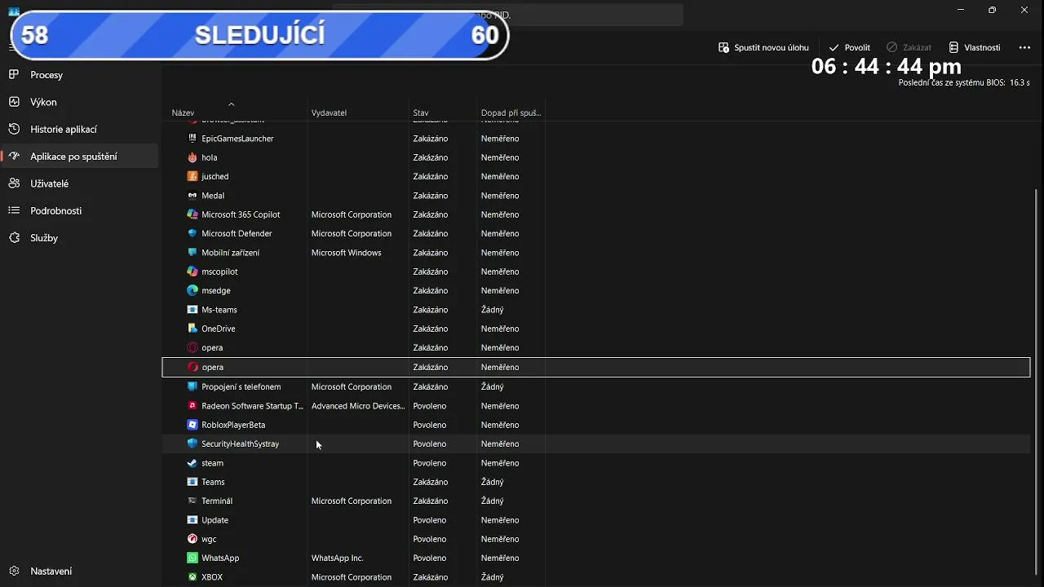Click the XBOX icon in the list
This screenshot has height=587, width=1044.
192,577
